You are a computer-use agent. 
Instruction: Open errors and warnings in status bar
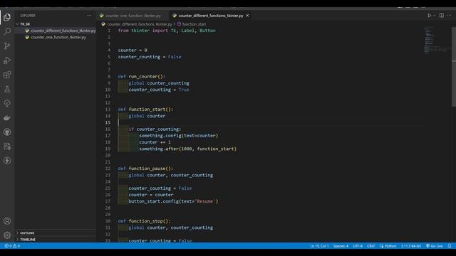[x=12, y=246]
